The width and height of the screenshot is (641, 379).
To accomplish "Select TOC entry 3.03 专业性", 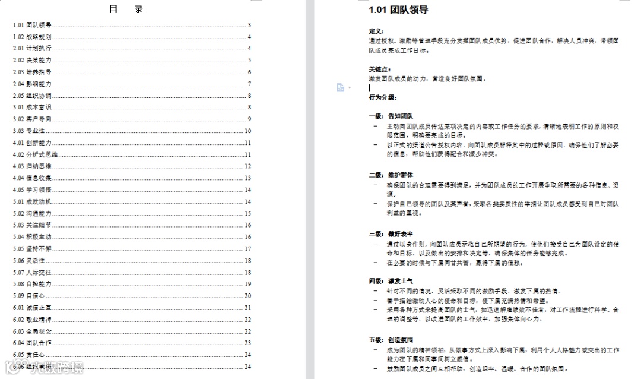I will (132, 131).
